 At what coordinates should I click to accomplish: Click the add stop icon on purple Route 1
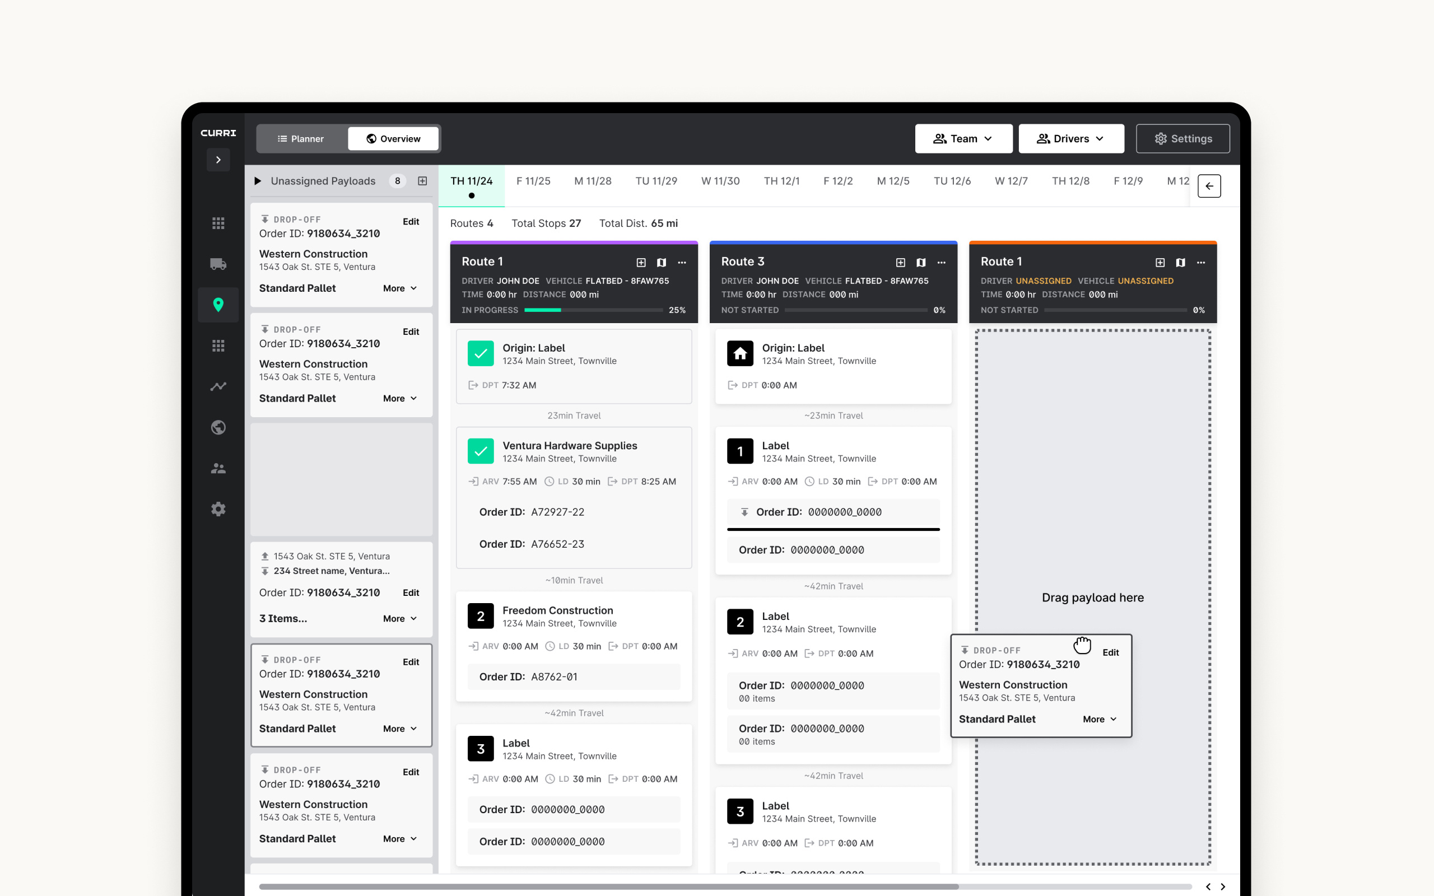tap(642, 262)
